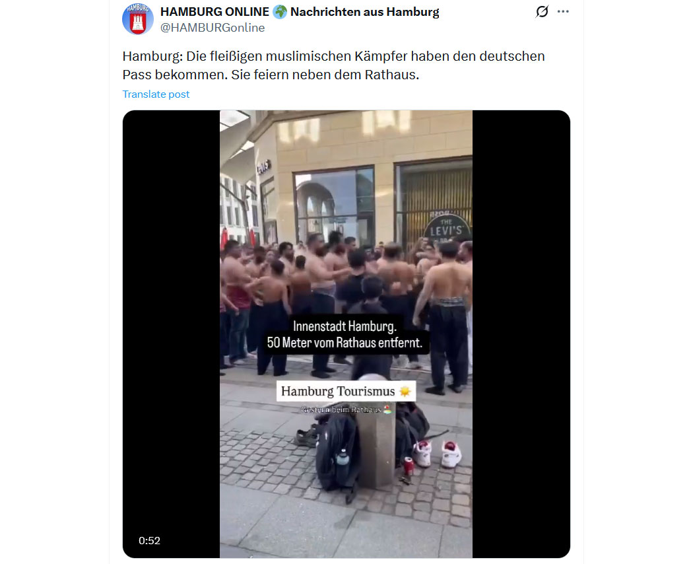Image resolution: width=693 pixels, height=564 pixels.
Task: Open the three-dot more options menu
Action: pyautogui.click(x=563, y=11)
